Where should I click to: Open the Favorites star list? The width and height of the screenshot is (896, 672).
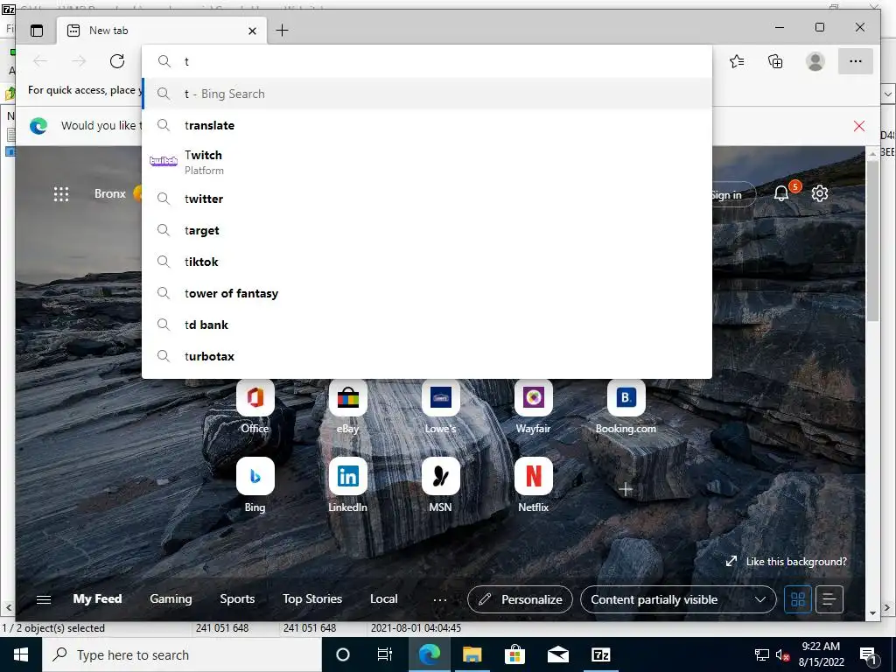pyautogui.click(x=737, y=61)
